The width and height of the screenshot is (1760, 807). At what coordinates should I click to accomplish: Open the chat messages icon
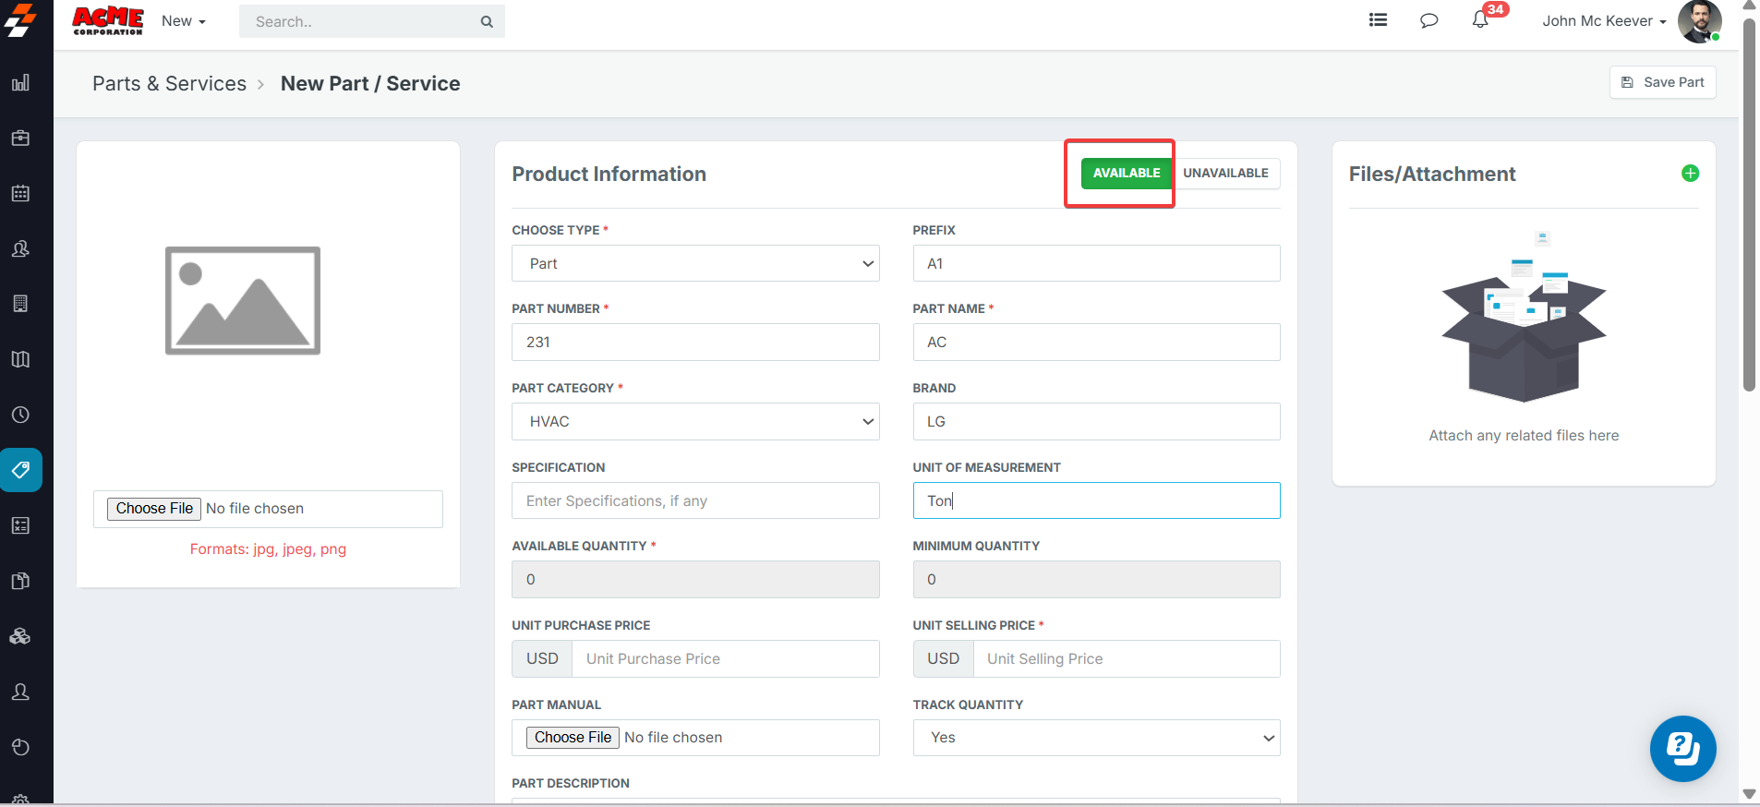(x=1428, y=20)
